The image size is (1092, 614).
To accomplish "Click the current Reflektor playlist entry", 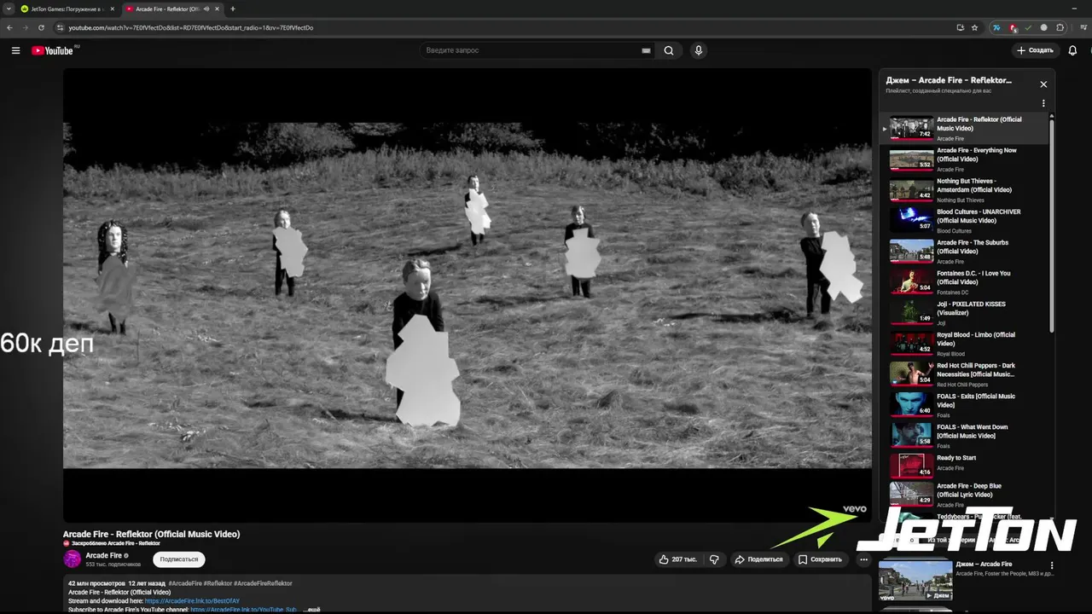I will point(964,129).
